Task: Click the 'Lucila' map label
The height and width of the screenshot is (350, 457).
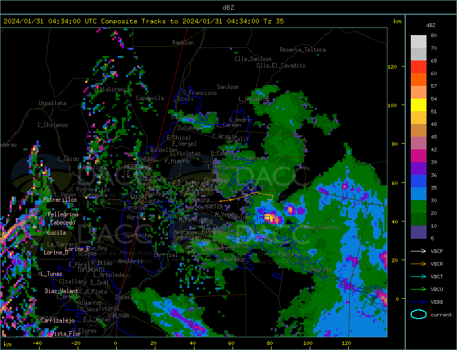Action: (x=56, y=233)
